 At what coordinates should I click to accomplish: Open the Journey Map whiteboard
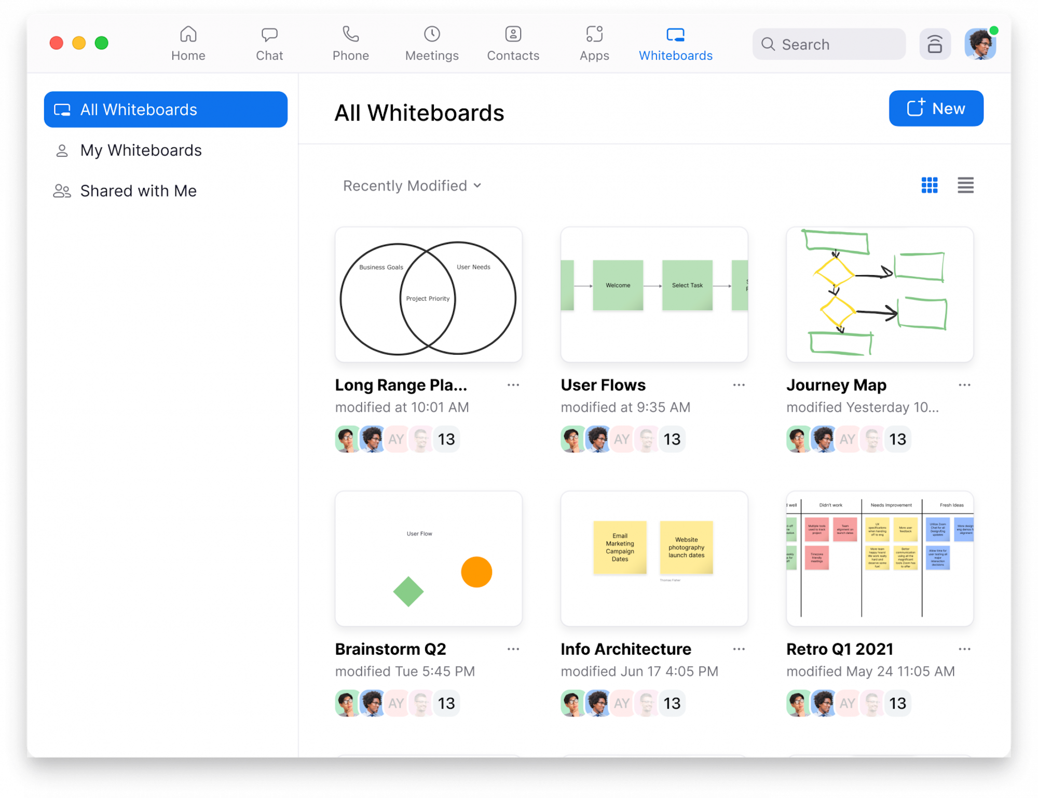[x=880, y=293]
